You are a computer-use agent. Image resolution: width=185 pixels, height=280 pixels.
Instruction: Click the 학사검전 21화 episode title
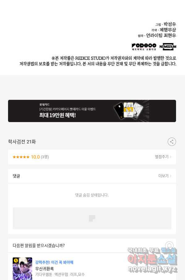(22, 142)
